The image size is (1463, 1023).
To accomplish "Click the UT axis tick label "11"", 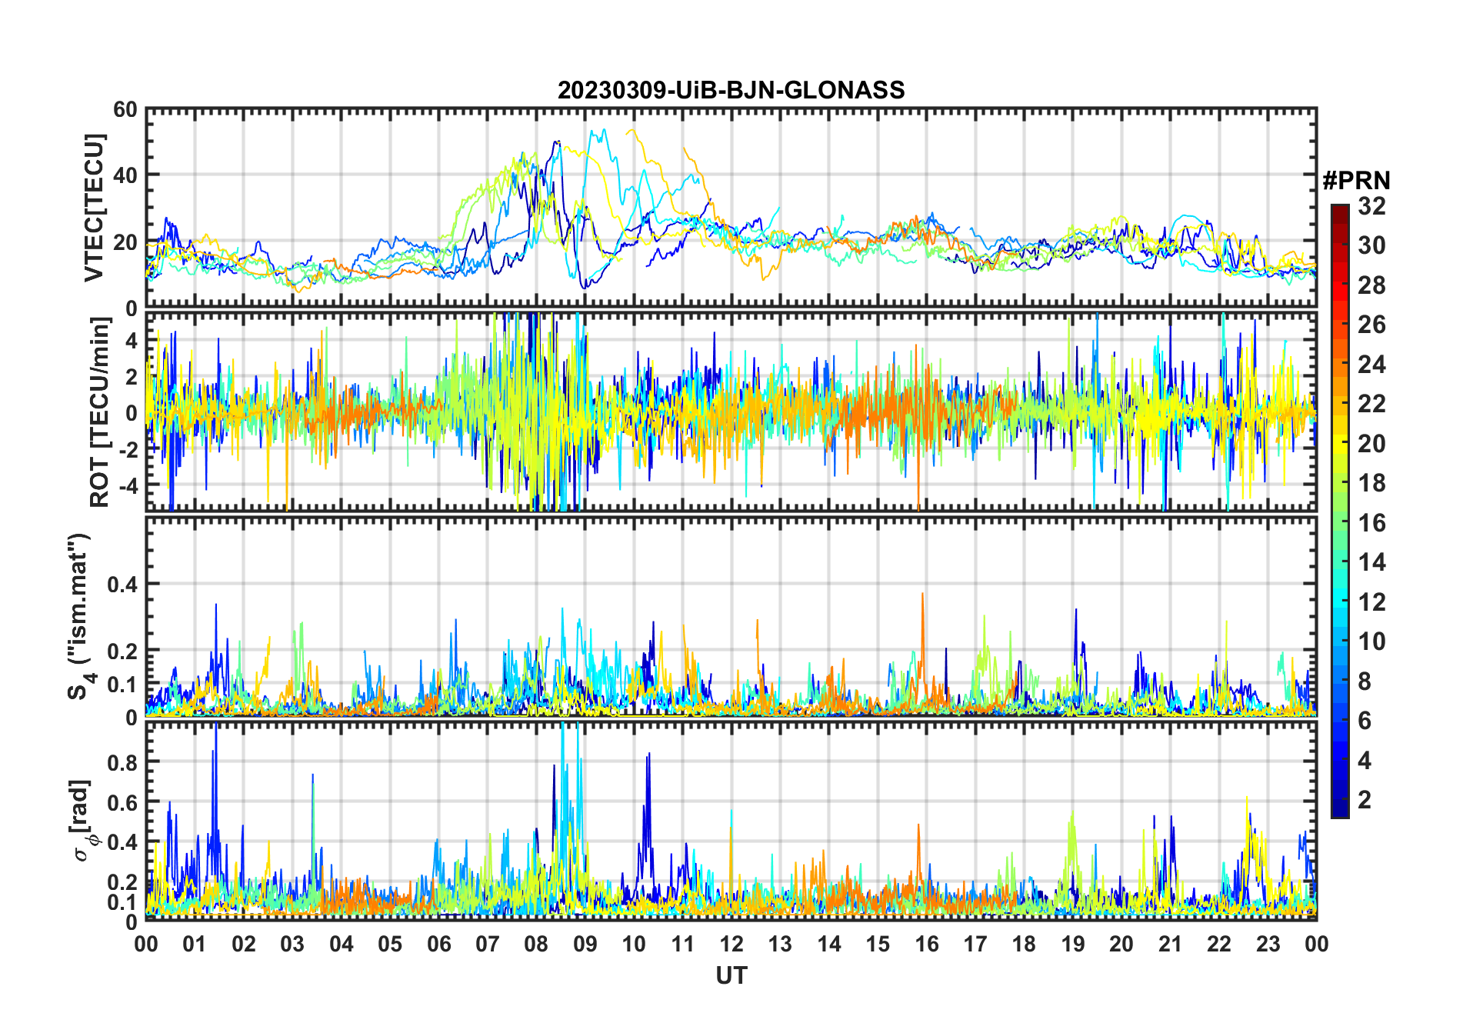I will point(683,944).
